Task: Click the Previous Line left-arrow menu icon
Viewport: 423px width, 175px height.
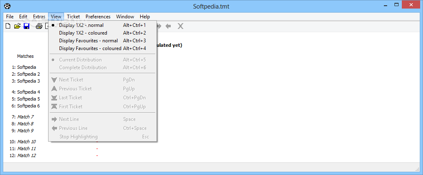Action: pos(54,128)
